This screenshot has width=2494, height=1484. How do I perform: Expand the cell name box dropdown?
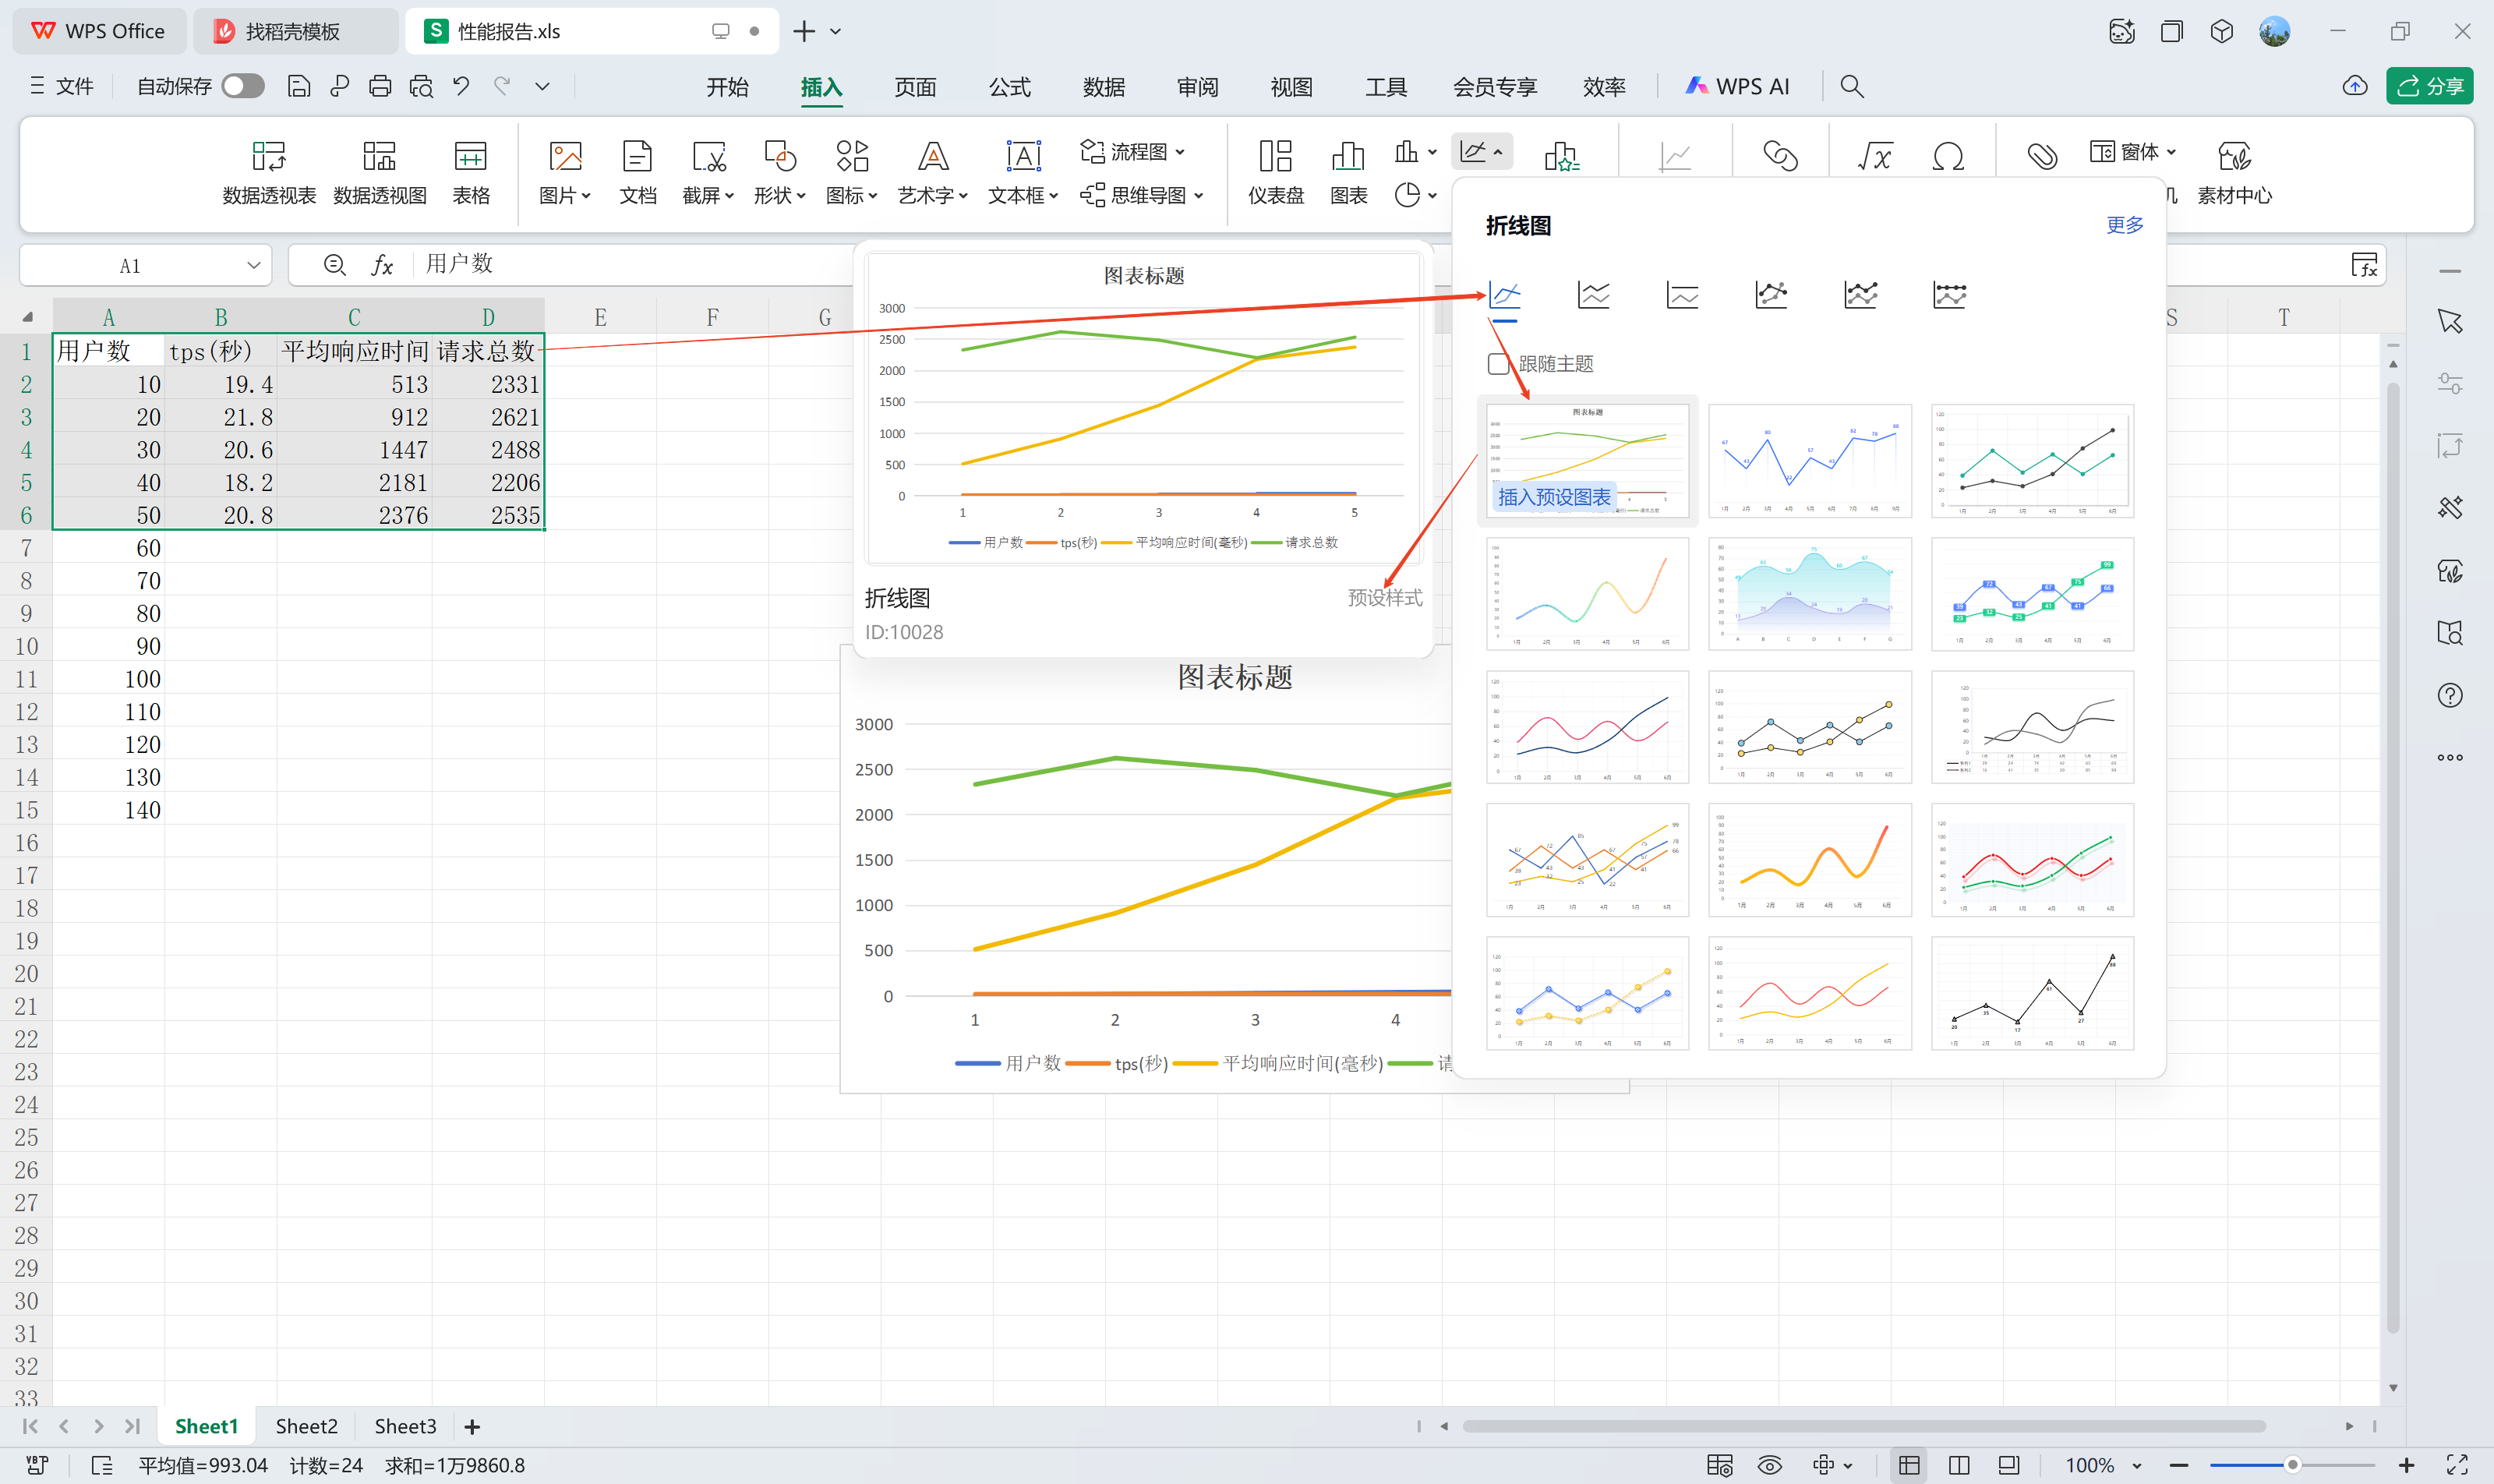pyautogui.click(x=253, y=266)
